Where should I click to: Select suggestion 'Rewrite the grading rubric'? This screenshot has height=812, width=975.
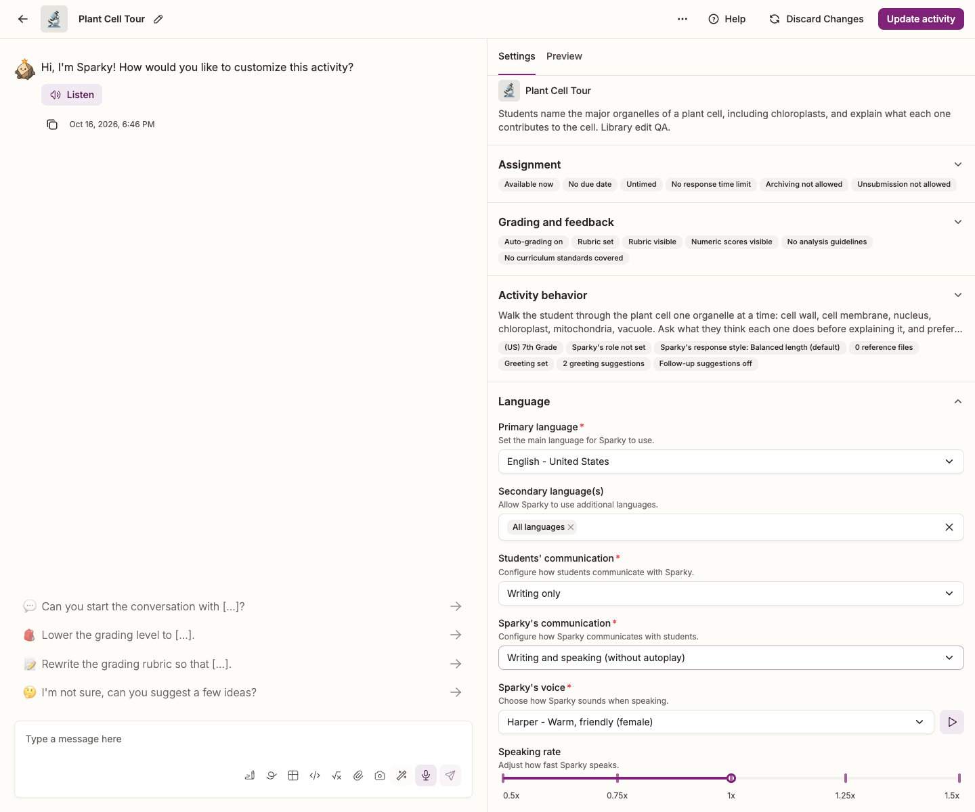click(x=242, y=664)
